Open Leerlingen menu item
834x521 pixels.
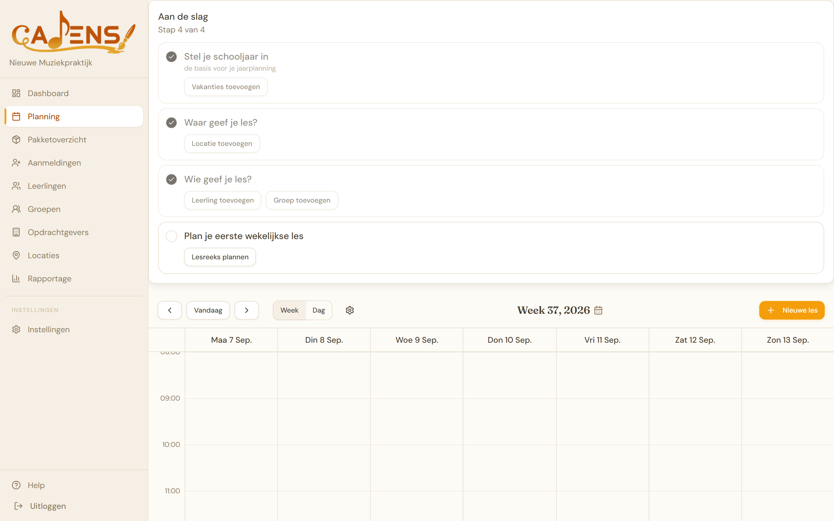[x=74, y=186]
